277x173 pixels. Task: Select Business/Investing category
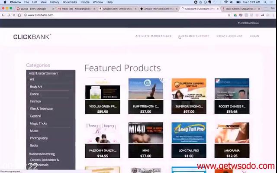42,154
